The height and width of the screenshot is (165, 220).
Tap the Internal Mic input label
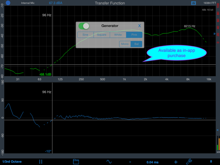(28, 3)
